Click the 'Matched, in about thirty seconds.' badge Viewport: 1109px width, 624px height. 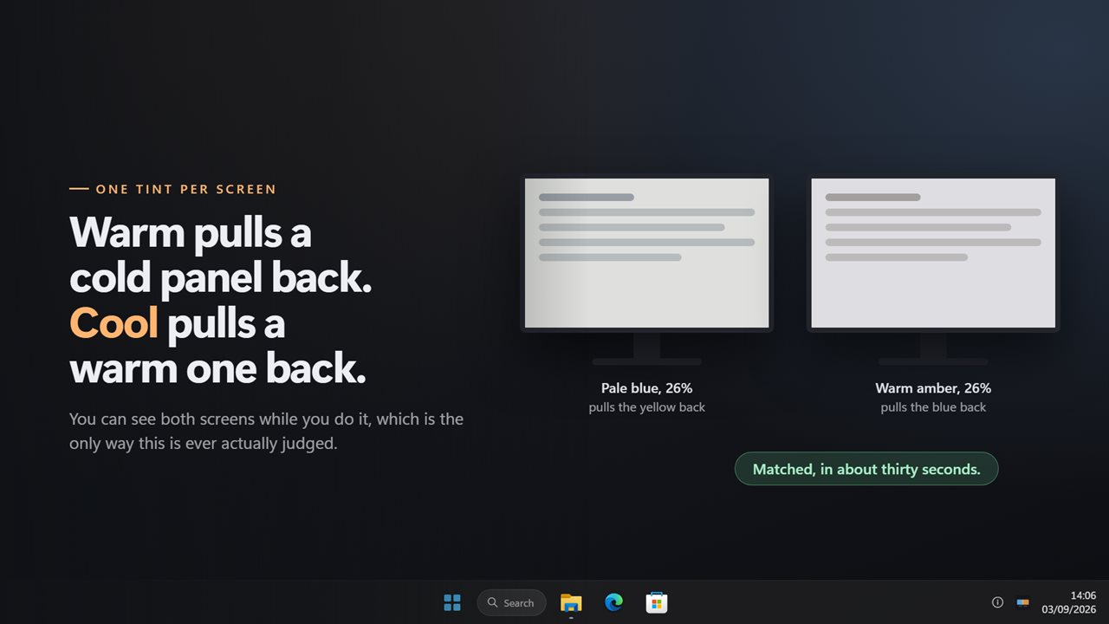(866, 469)
